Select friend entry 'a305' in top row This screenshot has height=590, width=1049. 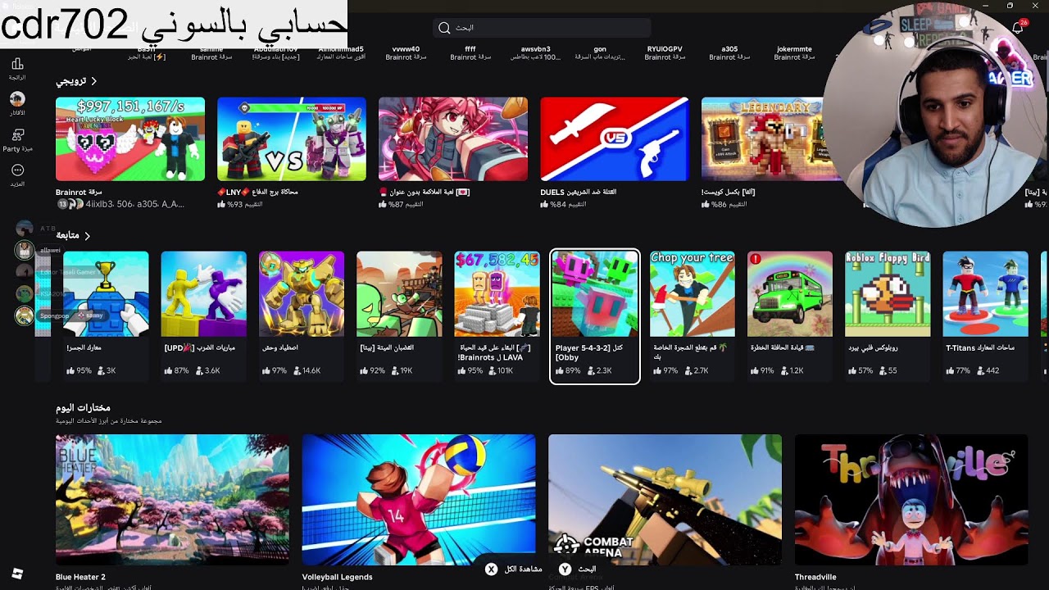pos(729,53)
